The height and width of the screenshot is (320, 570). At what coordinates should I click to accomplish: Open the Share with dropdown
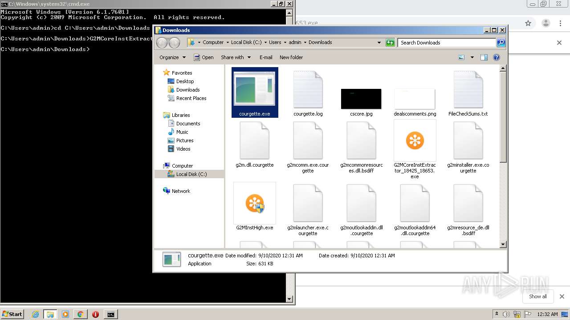(236, 57)
